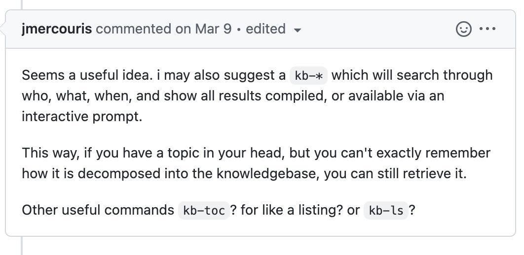Click the comment's left-pointing caret arrow
Image resolution: width=524 pixels, height=255 pixels.
click(3, 29)
